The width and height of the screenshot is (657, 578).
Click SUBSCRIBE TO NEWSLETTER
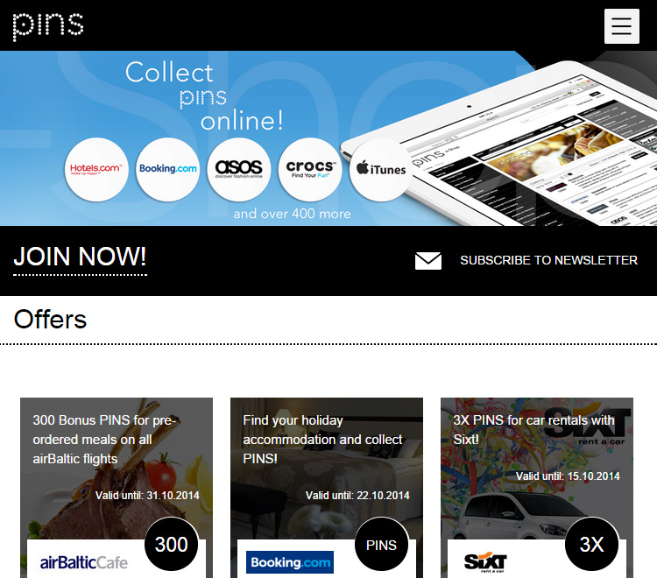[x=548, y=260]
